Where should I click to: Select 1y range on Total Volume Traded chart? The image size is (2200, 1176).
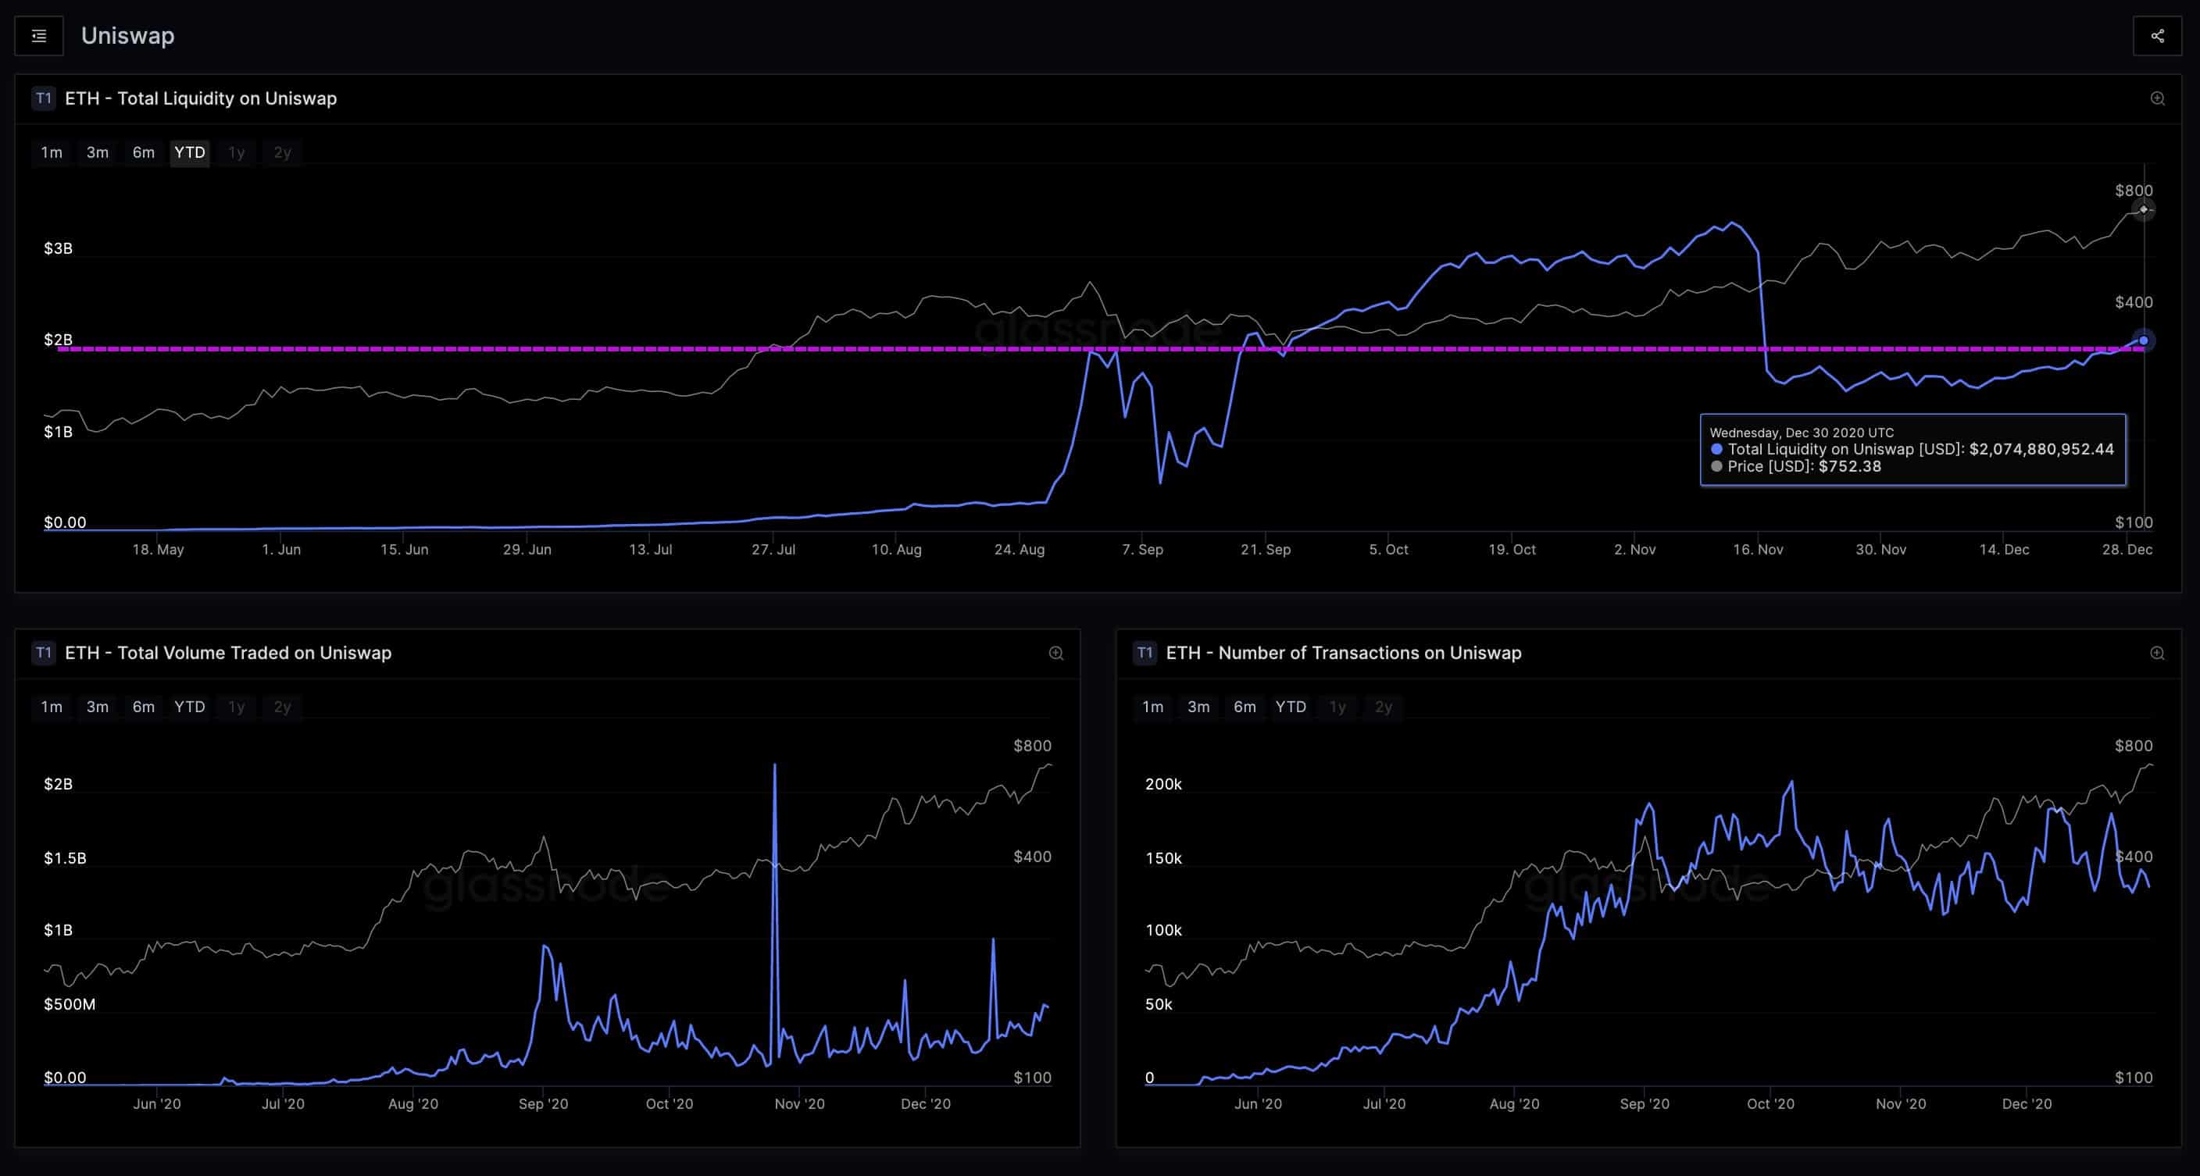click(237, 707)
